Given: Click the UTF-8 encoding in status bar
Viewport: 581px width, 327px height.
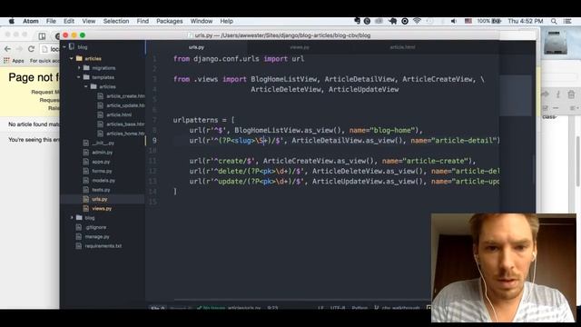Looking at the screenshot, I should pos(338,308).
